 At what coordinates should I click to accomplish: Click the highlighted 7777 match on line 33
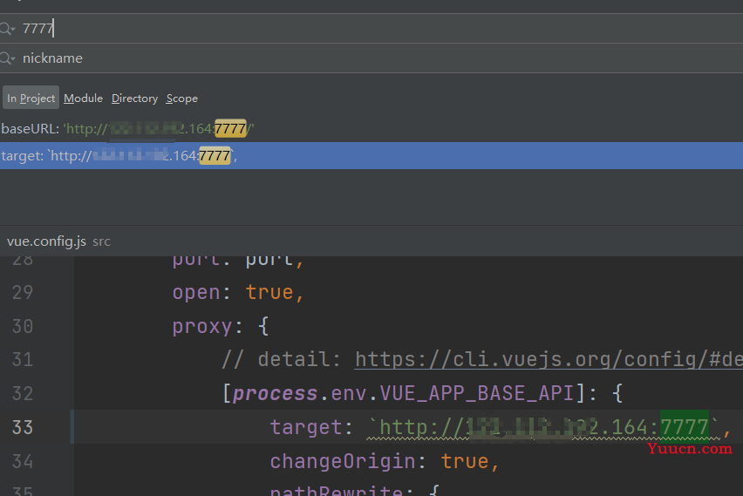coord(685,427)
